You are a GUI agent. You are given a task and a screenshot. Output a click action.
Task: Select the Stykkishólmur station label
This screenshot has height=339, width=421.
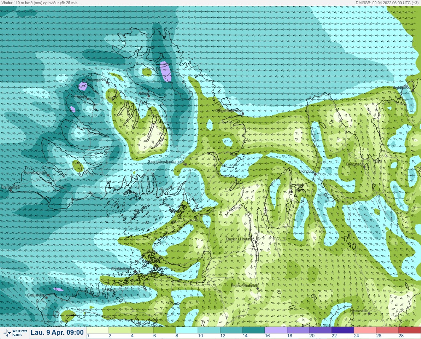[123, 269]
